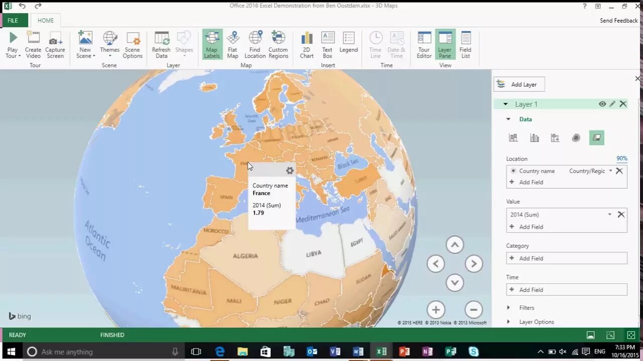Toggle Map Labels on the ribbon
The image size is (643, 361).
click(212, 45)
